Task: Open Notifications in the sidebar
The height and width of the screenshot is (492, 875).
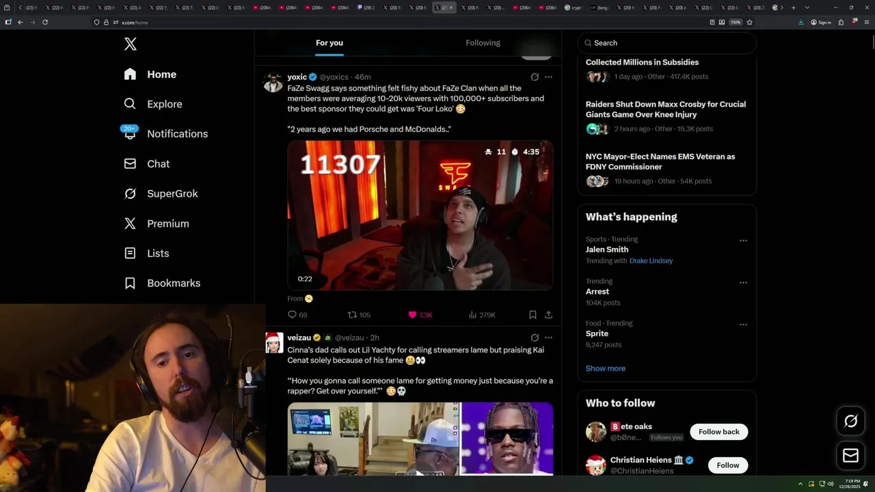Action: tap(165, 134)
